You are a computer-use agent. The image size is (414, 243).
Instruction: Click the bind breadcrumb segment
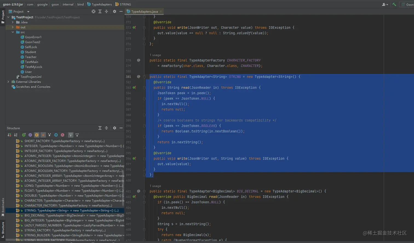[81, 4]
